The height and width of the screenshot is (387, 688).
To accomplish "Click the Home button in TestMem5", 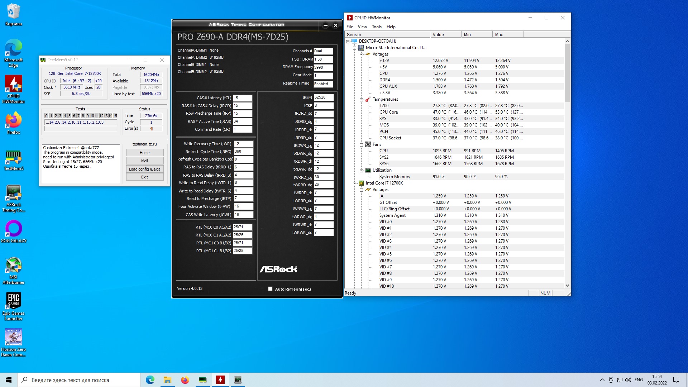I will point(144,153).
